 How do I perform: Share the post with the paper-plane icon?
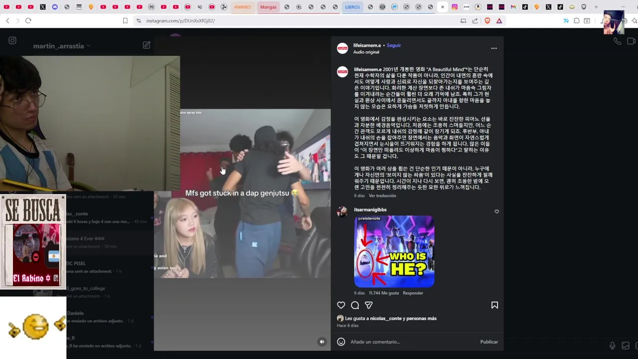coord(369,305)
